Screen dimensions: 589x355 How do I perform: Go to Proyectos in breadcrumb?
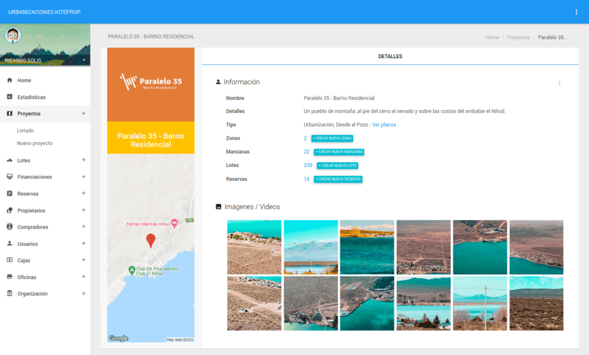[518, 38]
